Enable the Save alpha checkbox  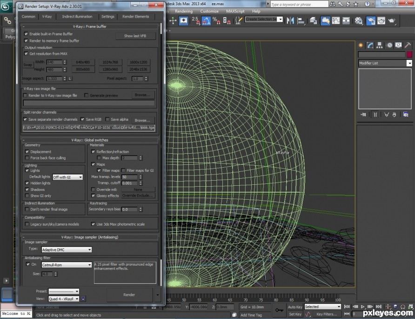pos(107,119)
